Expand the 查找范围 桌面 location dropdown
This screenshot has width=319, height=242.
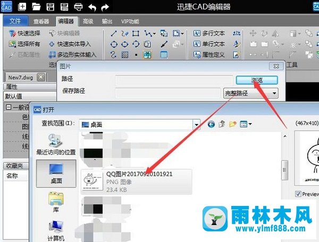click(197, 125)
